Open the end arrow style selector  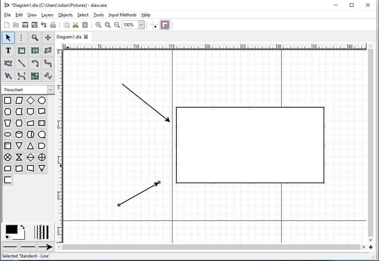[x=45, y=247]
